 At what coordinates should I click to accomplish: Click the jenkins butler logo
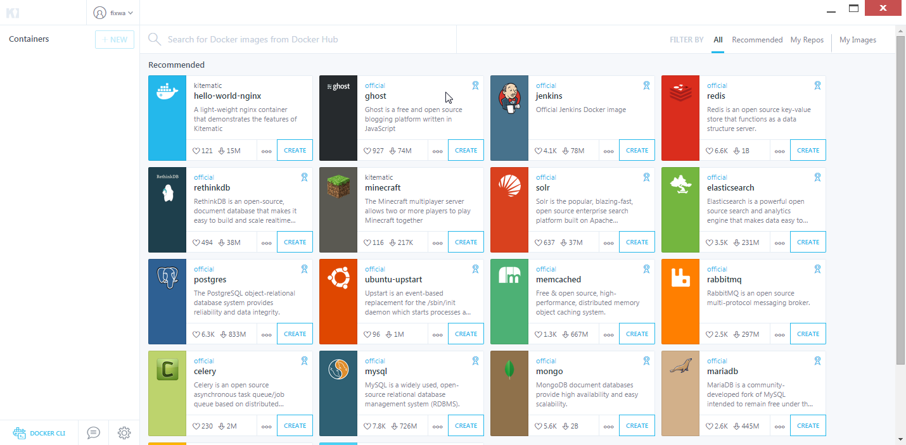pyautogui.click(x=509, y=97)
